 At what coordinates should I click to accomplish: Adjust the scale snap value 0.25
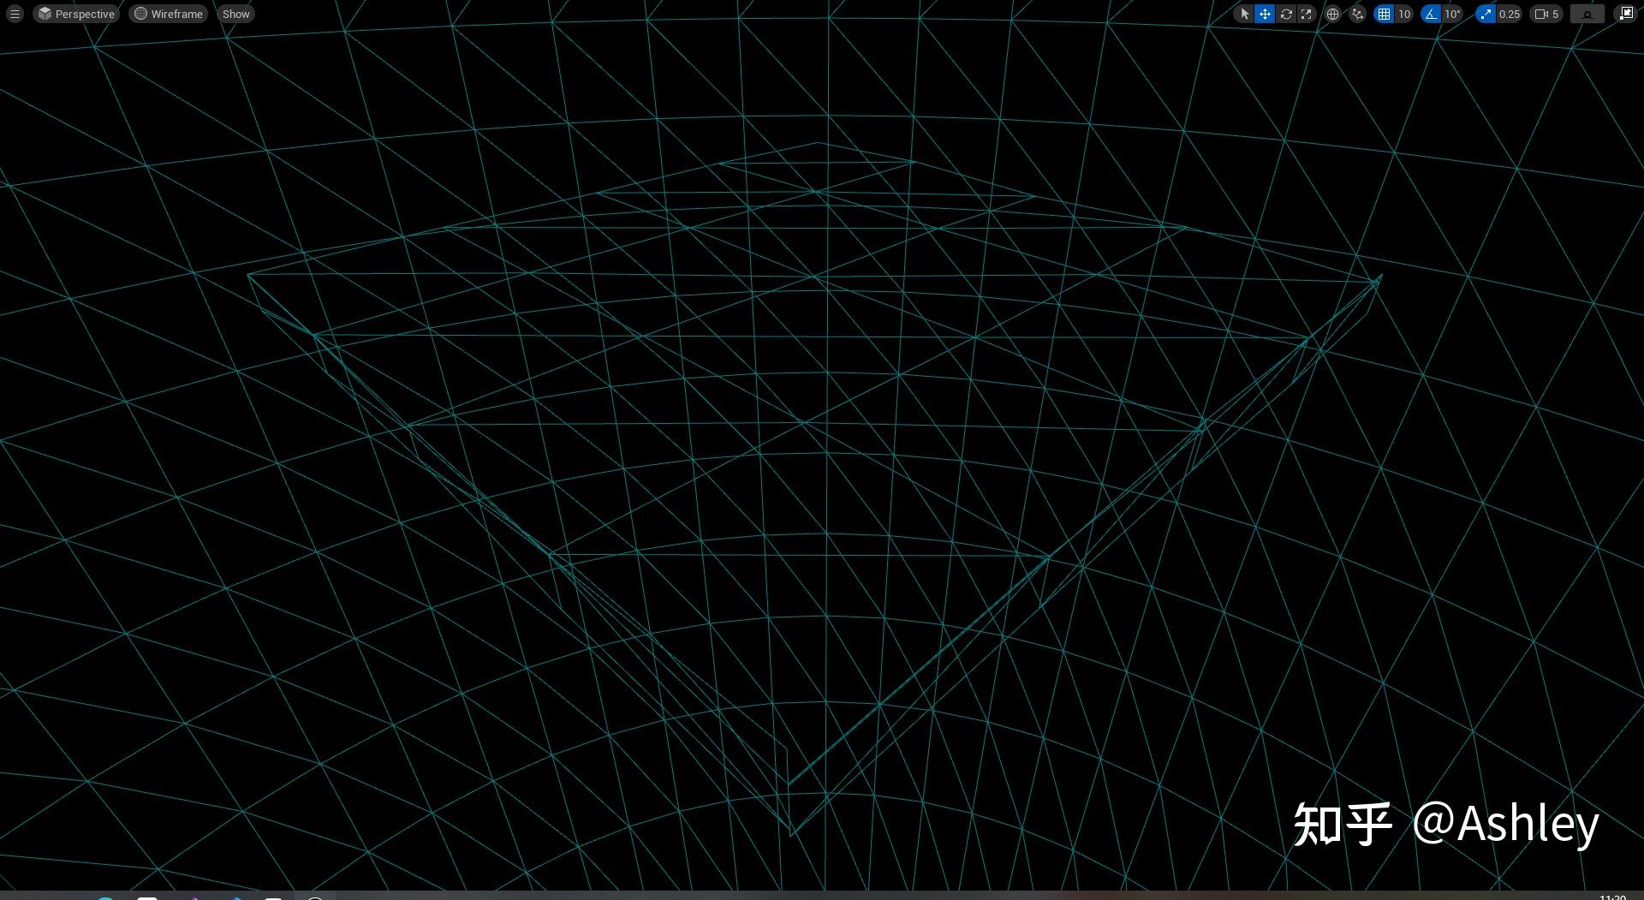1508,14
